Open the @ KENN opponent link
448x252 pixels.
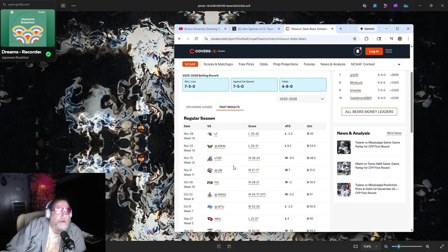[x=220, y=146]
